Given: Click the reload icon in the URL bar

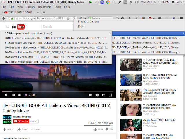Looking at the screenshot, I should 74,18.
